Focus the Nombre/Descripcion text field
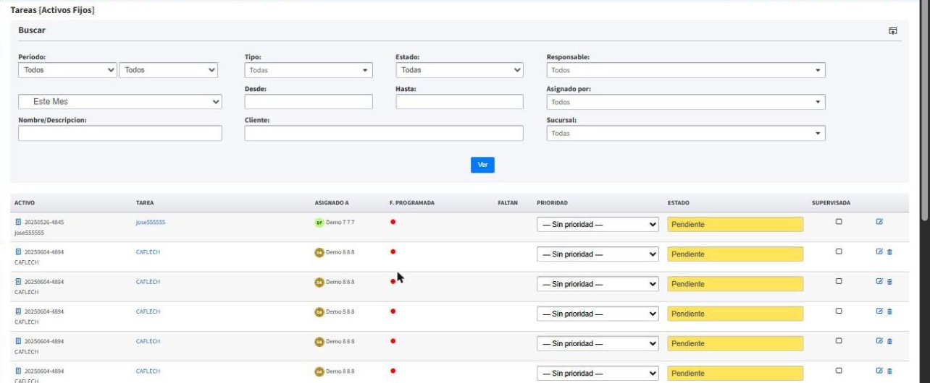 point(120,133)
